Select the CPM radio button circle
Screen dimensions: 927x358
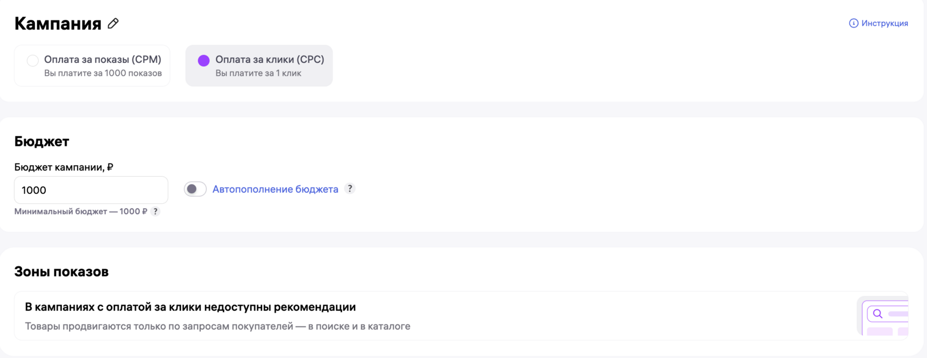click(x=33, y=60)
